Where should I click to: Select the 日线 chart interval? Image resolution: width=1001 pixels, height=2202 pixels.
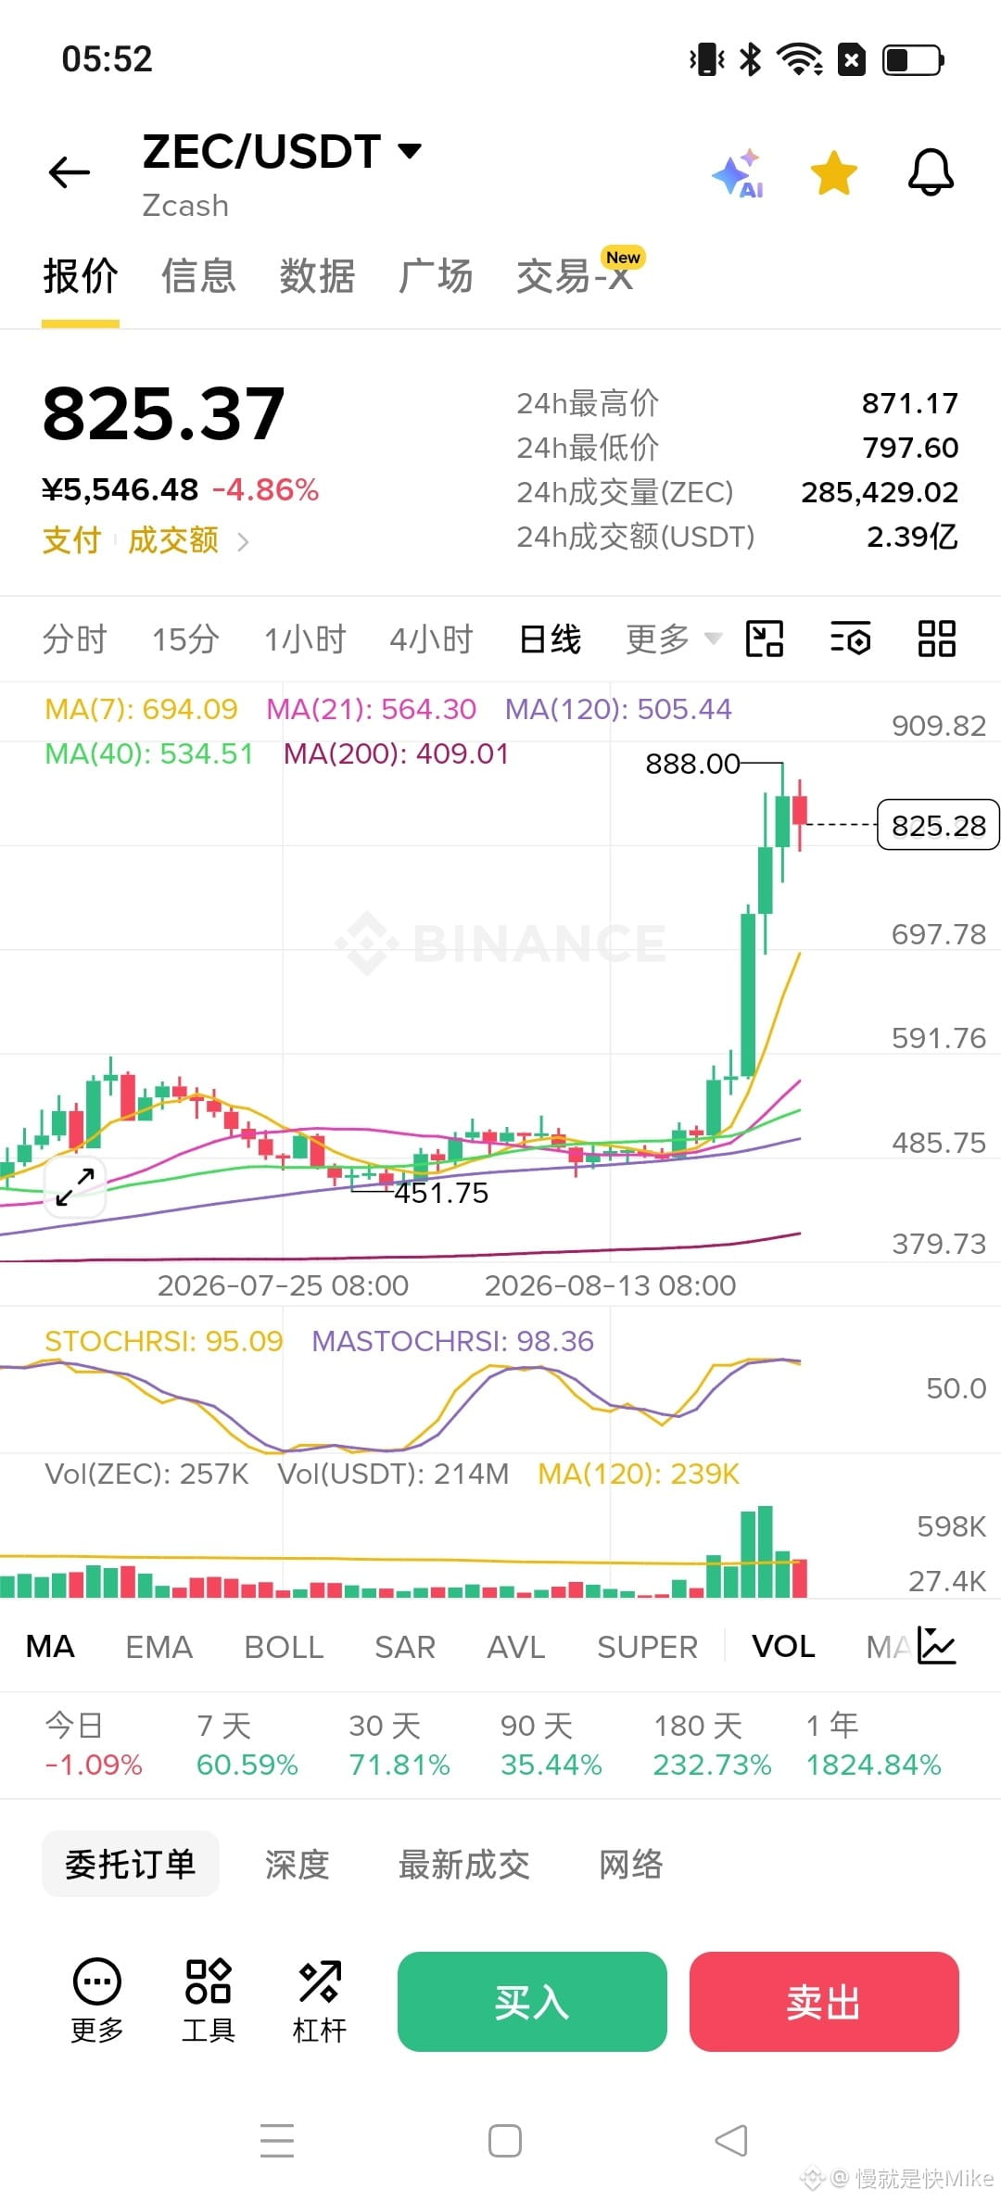point(550,639)
